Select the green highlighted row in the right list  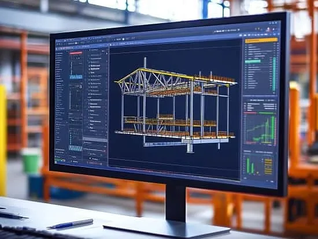(253, 61)
